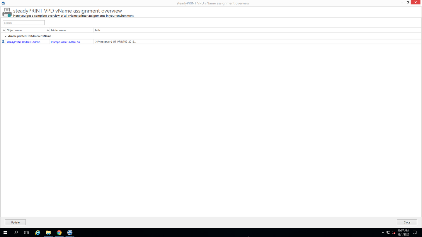Click the printer icon in the header
422x237 pixels.
[7, 13]
